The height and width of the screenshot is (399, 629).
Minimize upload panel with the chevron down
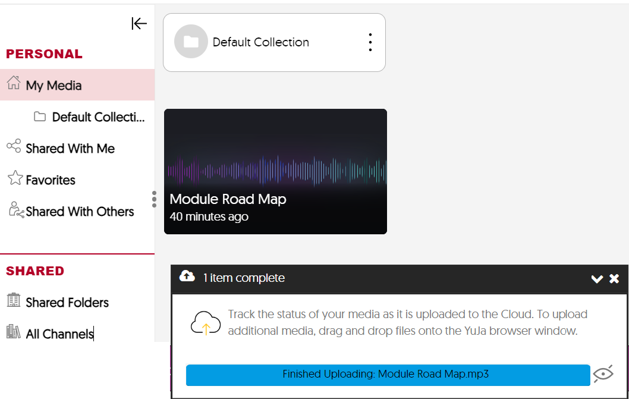pyautogui.click(x=597, y=279)
